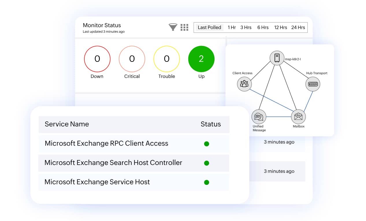
Task: Click the Critical status circle
Action: coord(132,59)
